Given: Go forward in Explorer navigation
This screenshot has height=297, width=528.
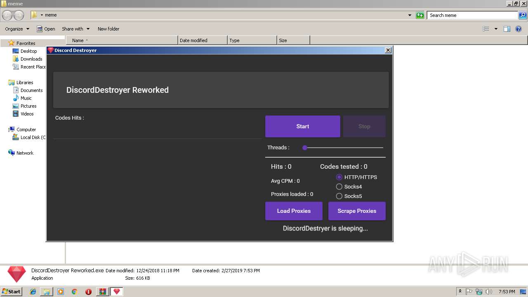Looking at the screenshot, I should [19, 15].
